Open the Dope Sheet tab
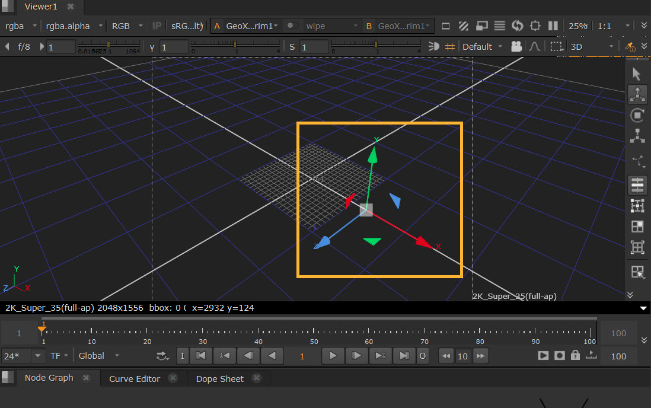 click(x=219, y=378)
